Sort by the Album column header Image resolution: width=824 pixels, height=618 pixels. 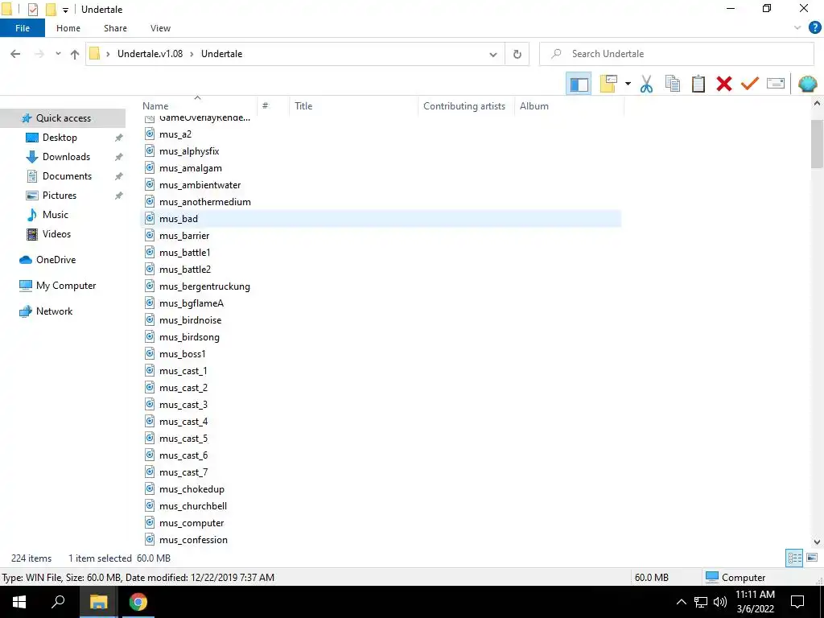tap(569, 105)
